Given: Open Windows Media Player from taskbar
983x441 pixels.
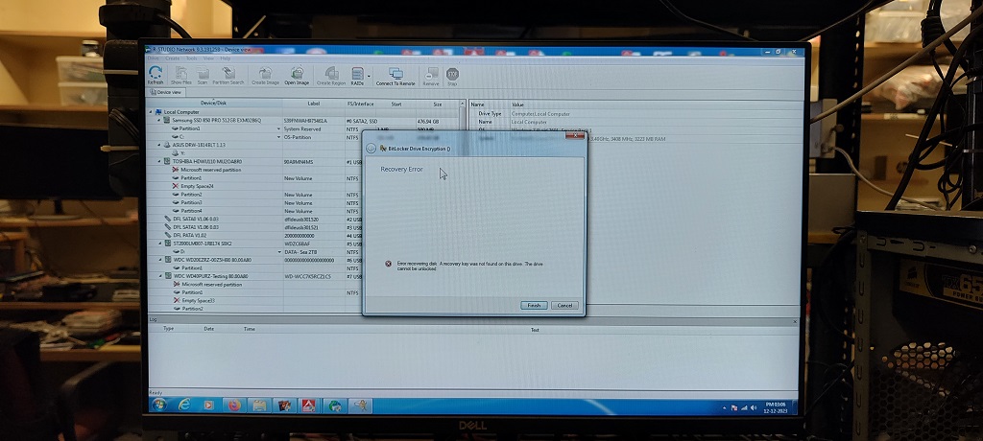Looking at the screenshot, I should click(208, 406).
